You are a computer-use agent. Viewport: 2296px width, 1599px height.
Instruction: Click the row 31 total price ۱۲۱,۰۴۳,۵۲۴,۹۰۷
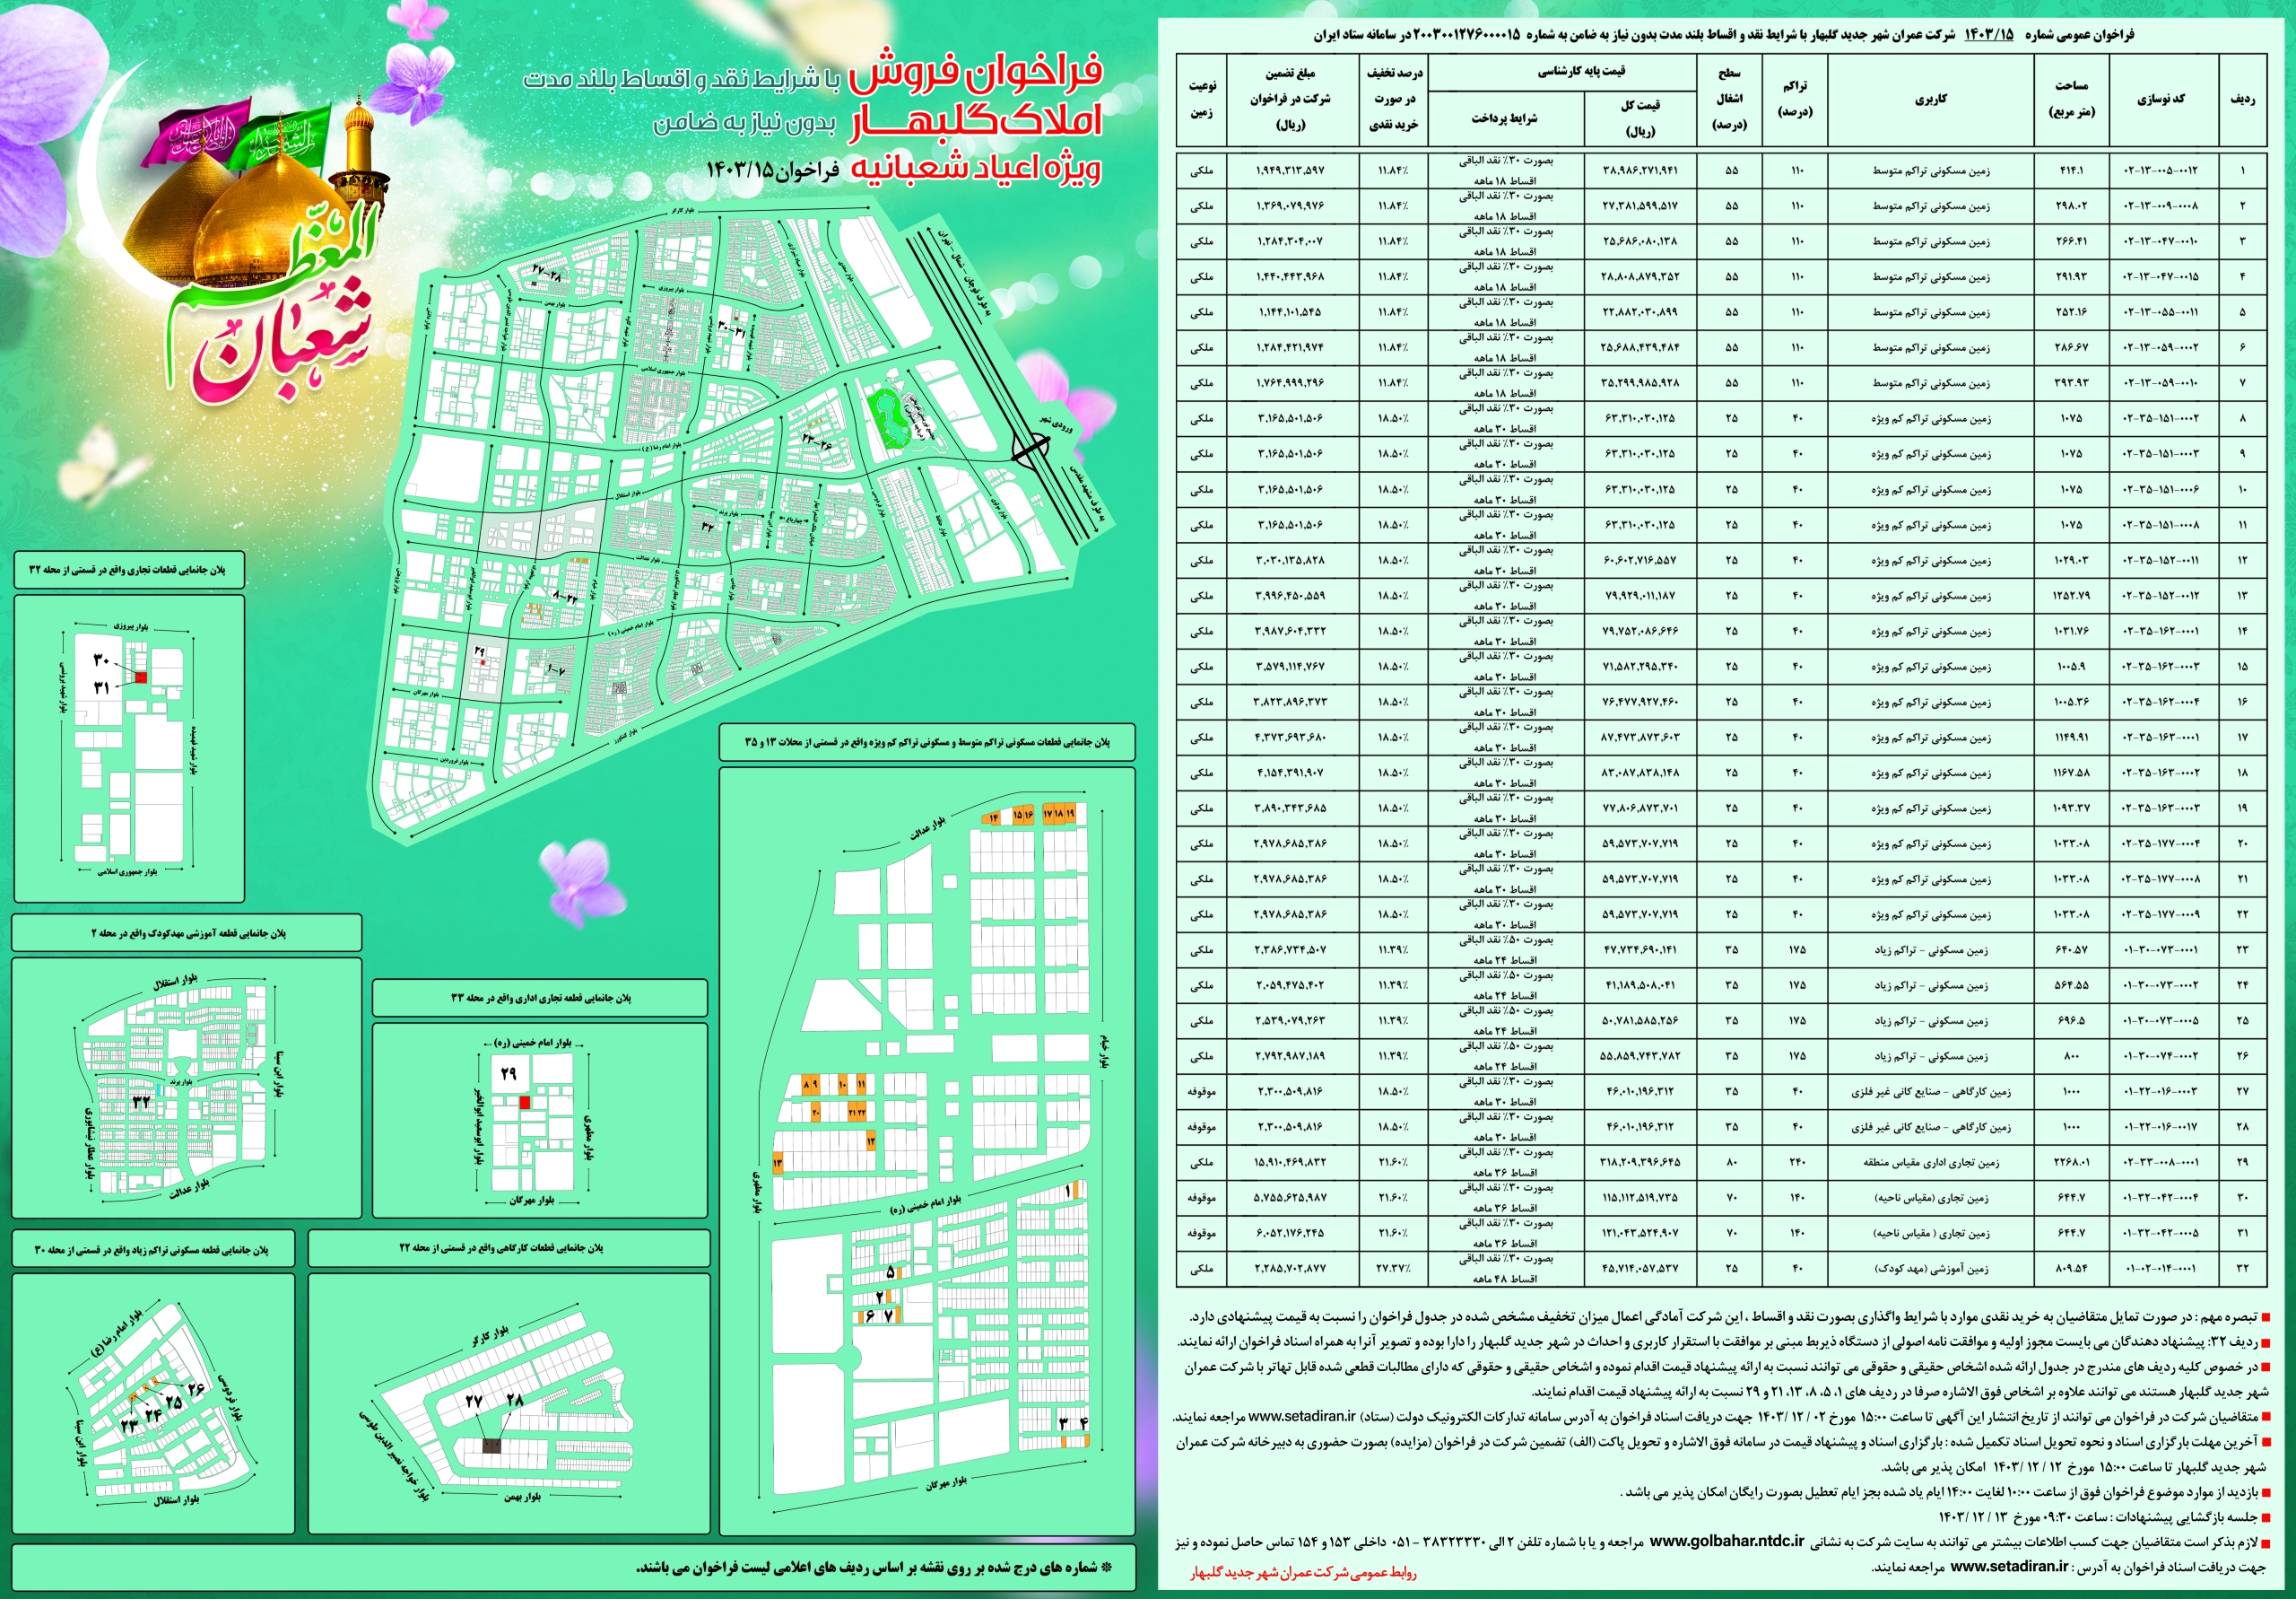(x=1640, y=1233)
